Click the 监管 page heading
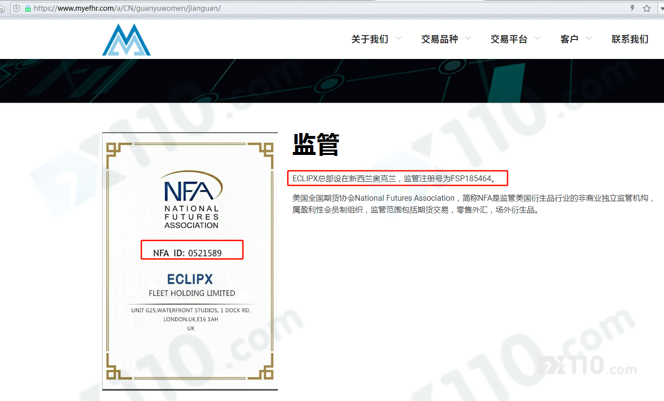 (x=315, y=144)
